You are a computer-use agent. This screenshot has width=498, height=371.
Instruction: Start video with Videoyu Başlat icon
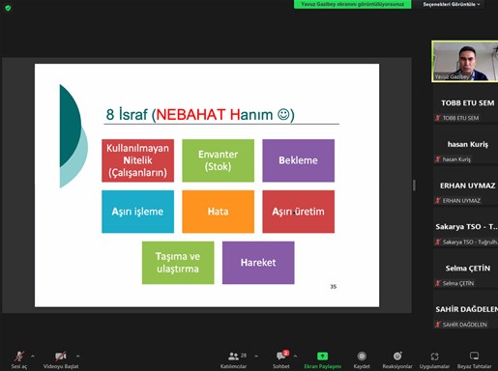[61, 359]
